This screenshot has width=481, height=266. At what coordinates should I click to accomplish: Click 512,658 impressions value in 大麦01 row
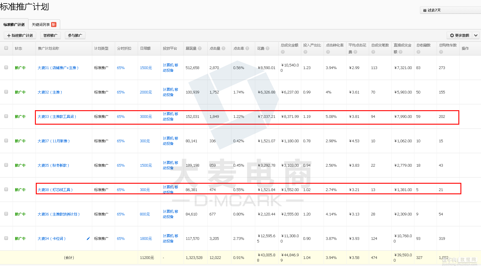click(192, 68)
